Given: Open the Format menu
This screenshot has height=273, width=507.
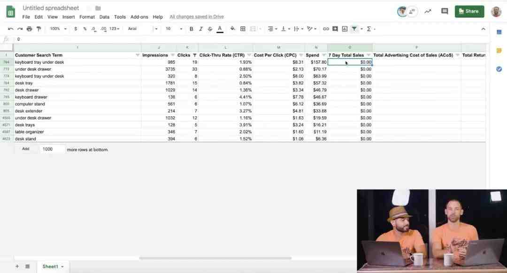Looking at the screenshot, I should [x=87, y=17].
